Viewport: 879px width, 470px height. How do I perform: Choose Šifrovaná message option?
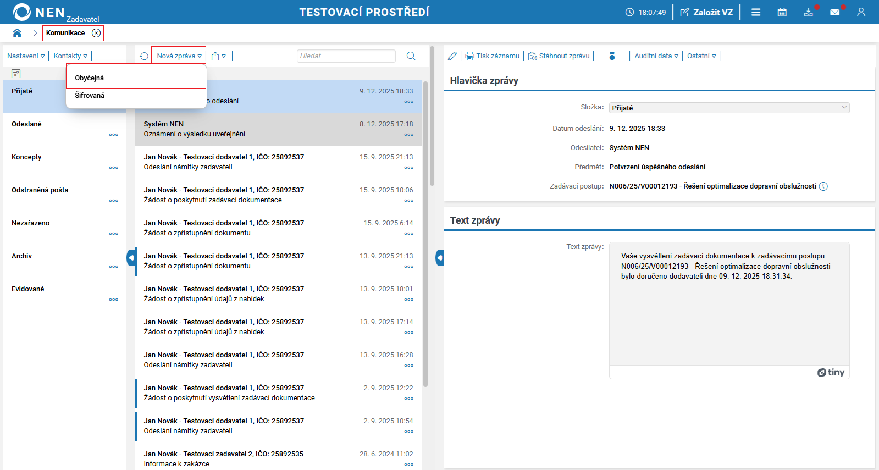[90, 96]
